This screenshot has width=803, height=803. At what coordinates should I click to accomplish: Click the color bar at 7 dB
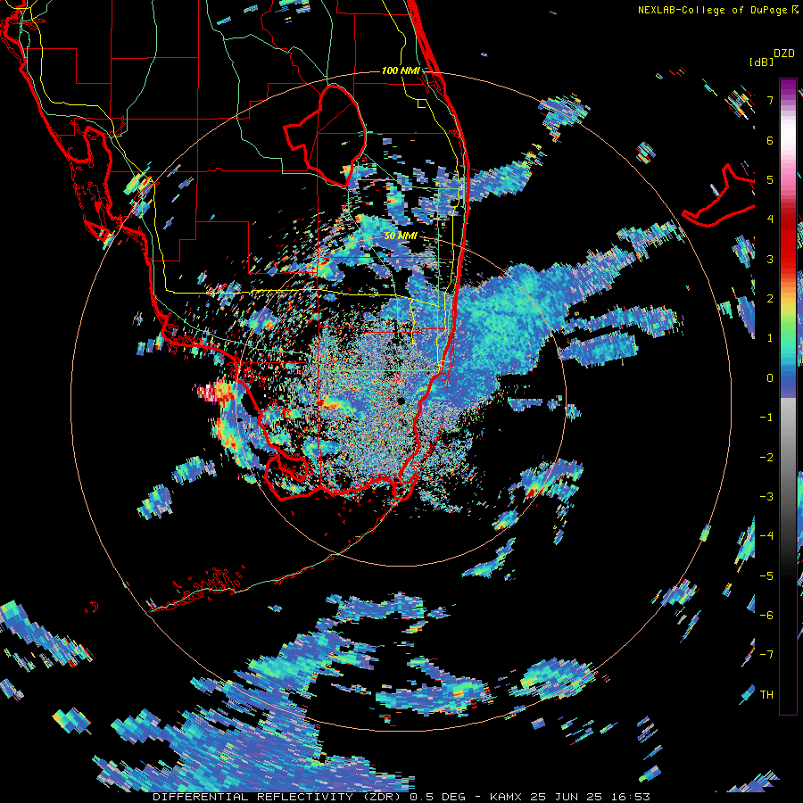788,100
